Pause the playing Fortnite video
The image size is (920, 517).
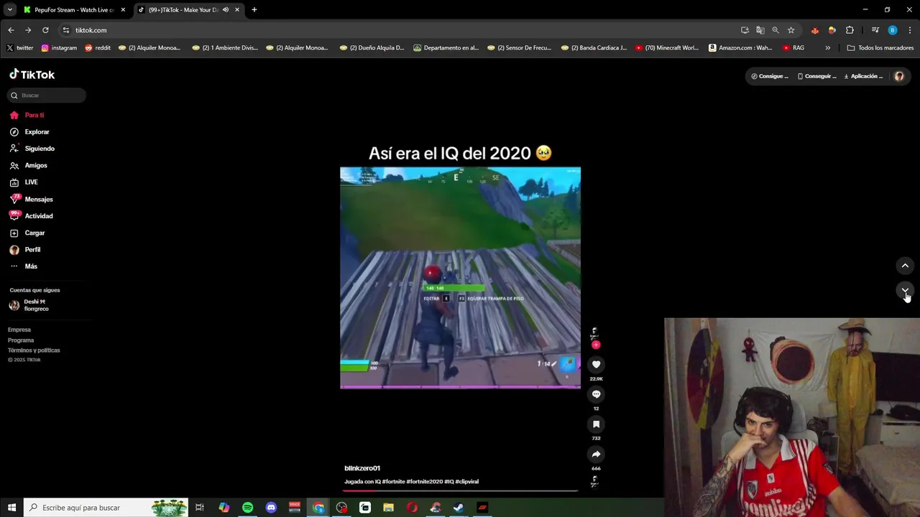point(460,278)
